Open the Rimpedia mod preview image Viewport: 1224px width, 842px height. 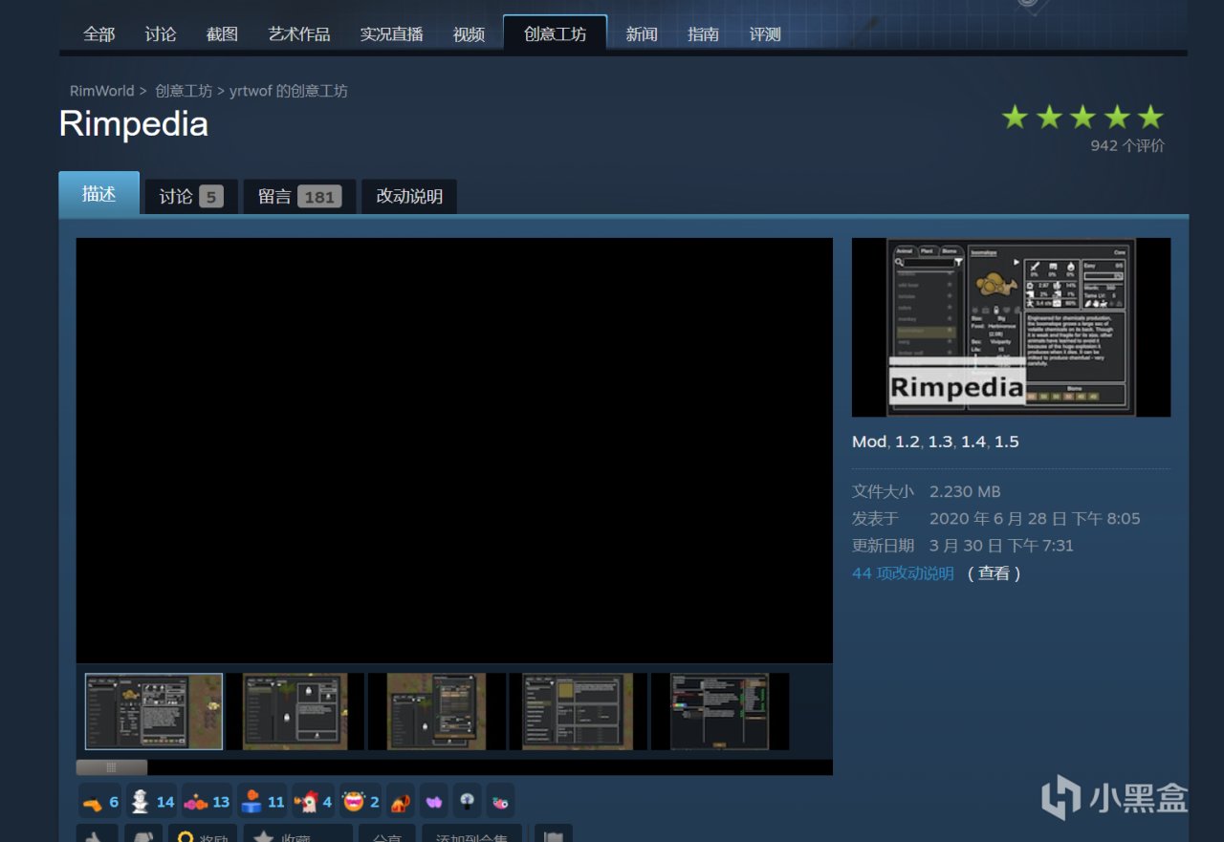(1011, 327)
